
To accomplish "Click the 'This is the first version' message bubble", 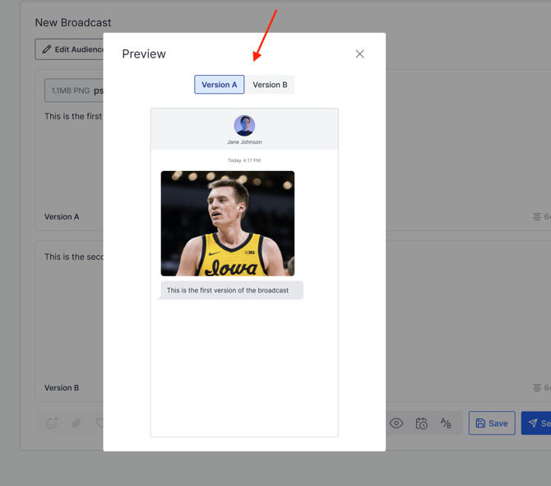I will click(230, 290).
